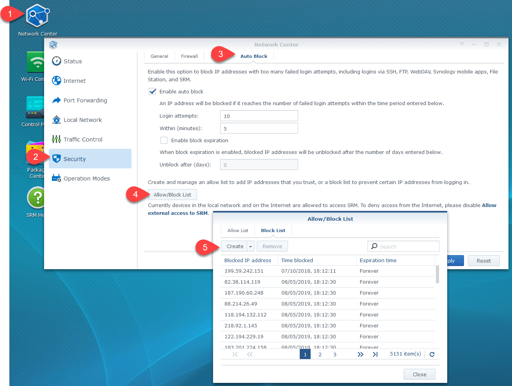Click the Status gauge icon in sidebar
The height and width of the screenshot is (386, 512).
coord(57,61)
